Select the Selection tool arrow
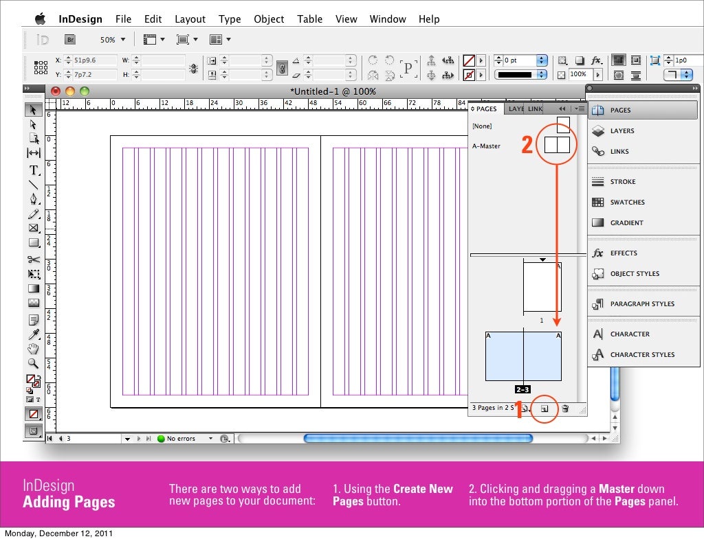Image resolution: width=704 pixels, height=541 pixels. coord(33,109)
